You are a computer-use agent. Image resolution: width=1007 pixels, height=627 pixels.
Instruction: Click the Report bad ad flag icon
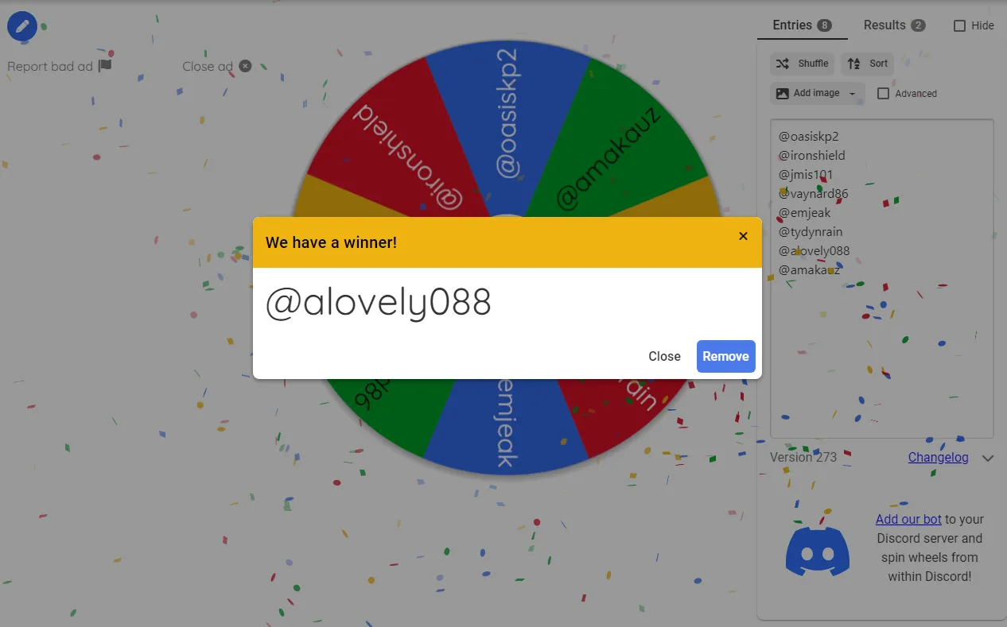105,65
